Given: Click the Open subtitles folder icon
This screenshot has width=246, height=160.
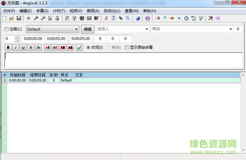Looking at the screenshot, I should tap(11, 18).
